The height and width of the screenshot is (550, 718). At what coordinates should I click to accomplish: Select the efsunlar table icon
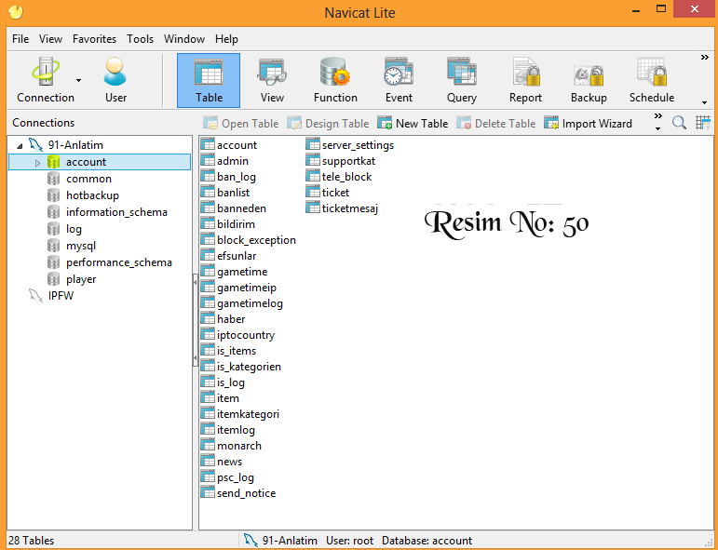pos(208,255)
